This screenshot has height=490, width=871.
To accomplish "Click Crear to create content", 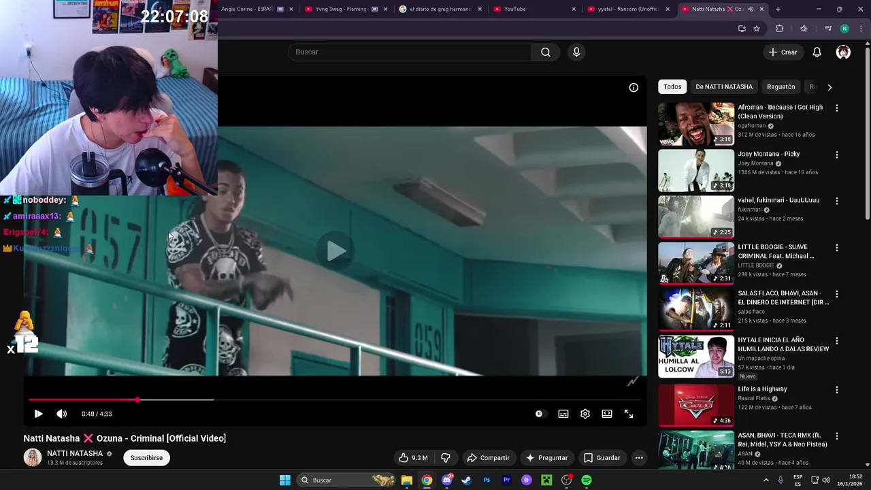I will (x=783, y=52).
